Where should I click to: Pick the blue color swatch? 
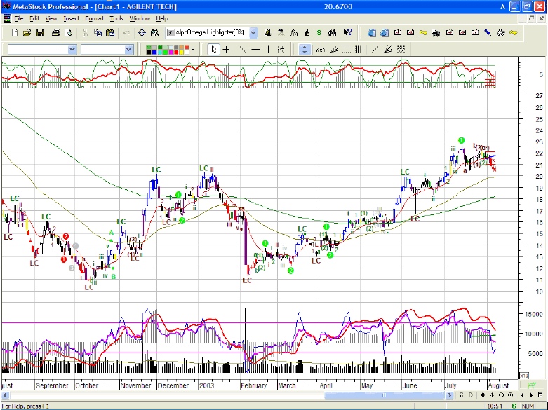pos(154,53)
